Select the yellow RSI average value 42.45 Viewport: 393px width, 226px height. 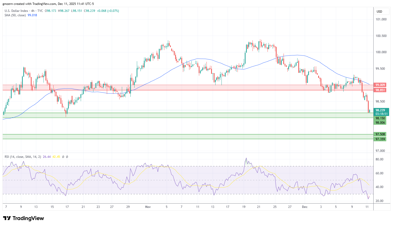click(x=56, y=157)
